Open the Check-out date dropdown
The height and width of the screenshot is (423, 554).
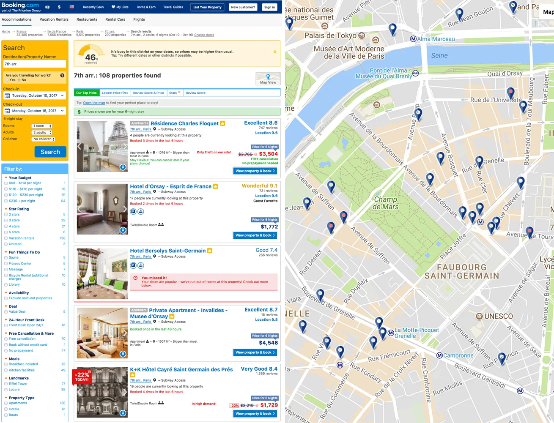(35, 111)
